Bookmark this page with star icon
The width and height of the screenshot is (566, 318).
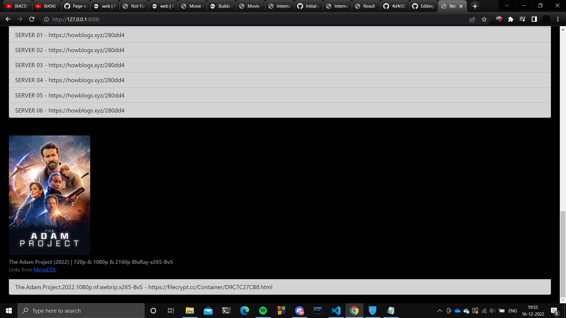point(484,19)
